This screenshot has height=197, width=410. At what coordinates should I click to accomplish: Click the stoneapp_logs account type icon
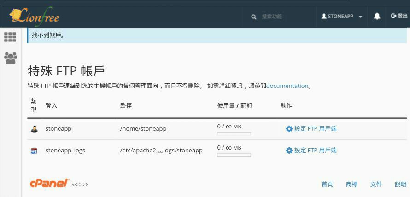pyautogui.click(x=34, y=151)
